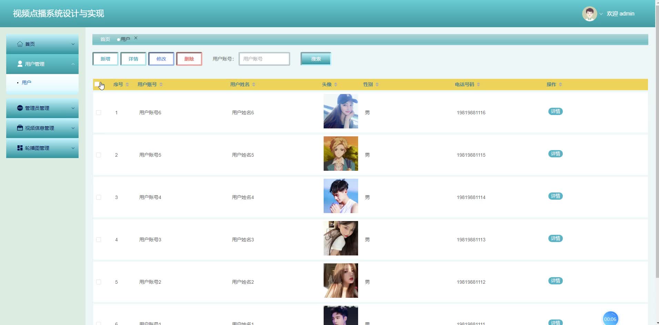
Task: Click the carousel management grid icon
Action: [20, 148]
